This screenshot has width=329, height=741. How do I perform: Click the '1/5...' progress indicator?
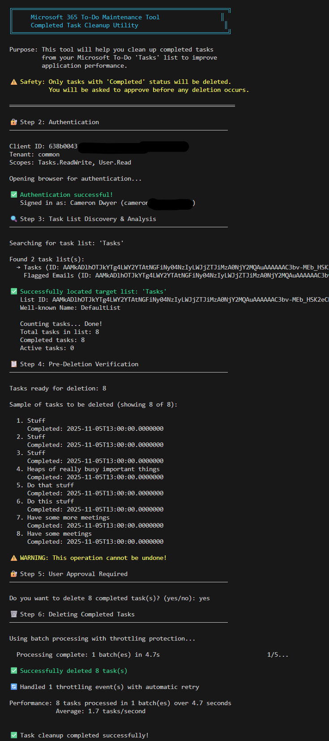coord(278,655)
